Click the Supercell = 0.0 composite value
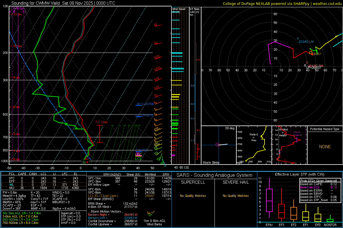The image size is (343, 228). click(70, 213)
